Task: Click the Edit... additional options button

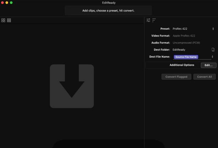Action: coord(208,65)
